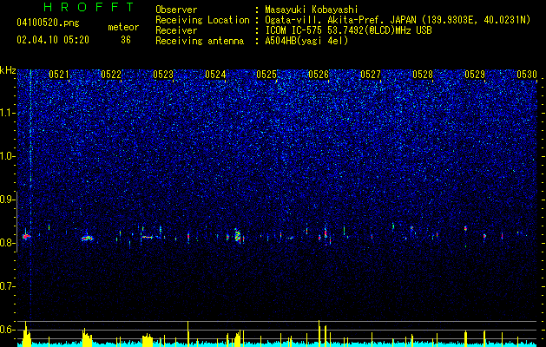Click the tallest yellow intensity peak after 0523

(188, 333)
